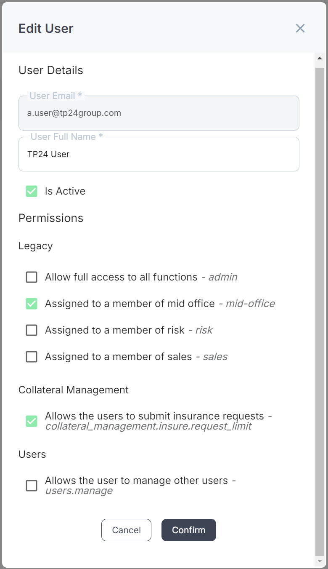Confirm the user changes
The image size is (328, 569).
point(188,530)
